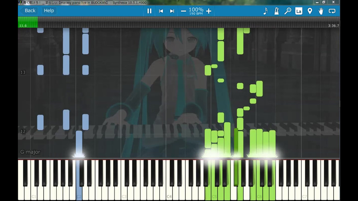358x201 pixels.
Task: Click the G major key label
Action: pos(30,152)
